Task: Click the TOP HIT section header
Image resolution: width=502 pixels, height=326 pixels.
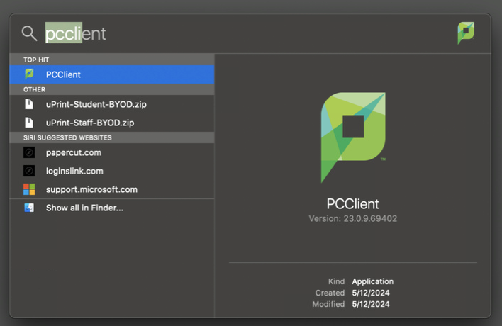Action: click(x=112, y=60)
